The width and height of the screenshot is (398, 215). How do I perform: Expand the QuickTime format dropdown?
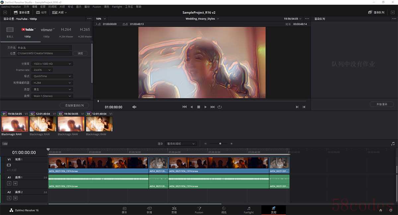[x=52, y=76]
